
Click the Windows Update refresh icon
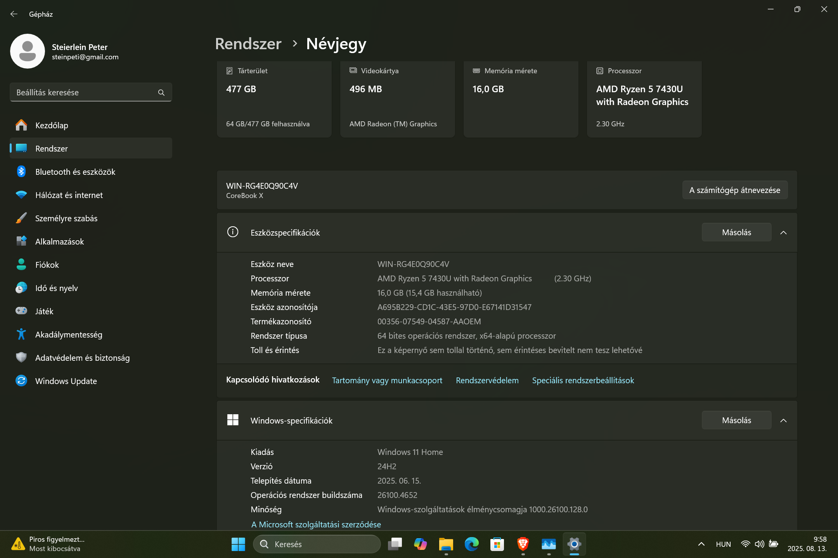tap(21, 381)
